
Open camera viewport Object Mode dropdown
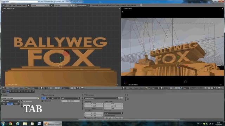[152, 88]
